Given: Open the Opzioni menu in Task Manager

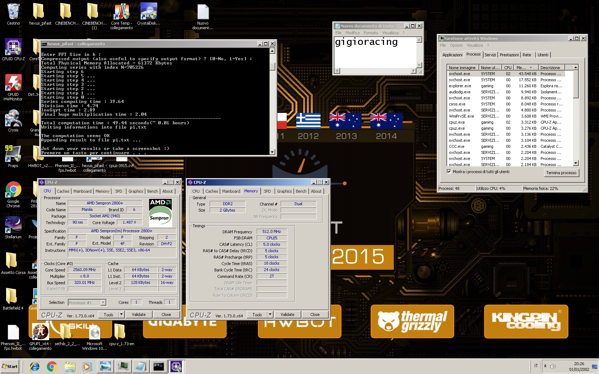Looking at the screenshot, I should point(456,45).
